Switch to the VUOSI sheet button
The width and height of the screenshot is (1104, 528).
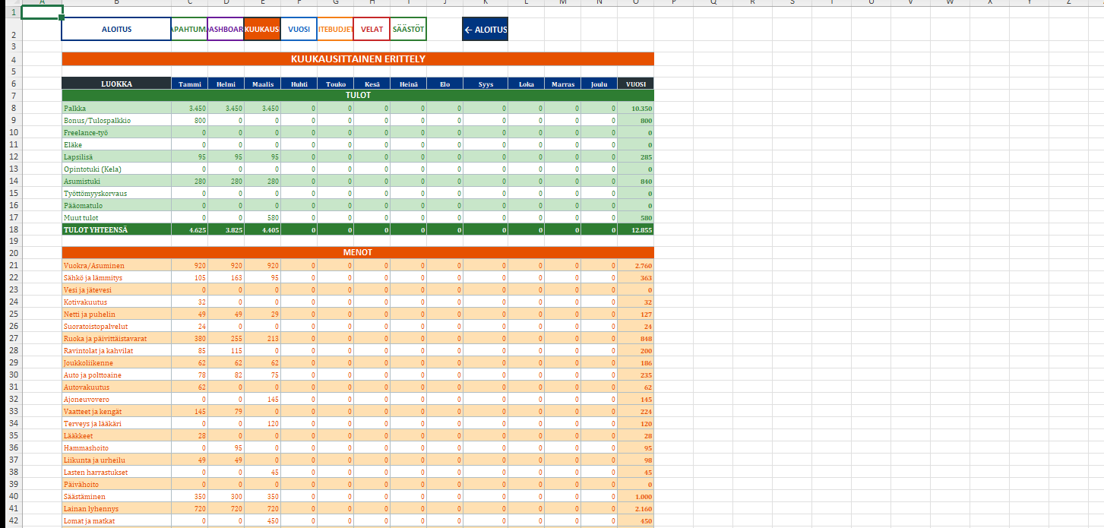click(299, 29)
